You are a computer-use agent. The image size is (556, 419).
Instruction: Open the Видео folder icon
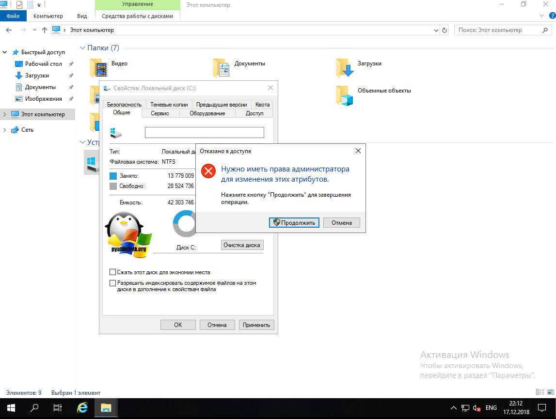pyautogui.click(x=99, y=68)
